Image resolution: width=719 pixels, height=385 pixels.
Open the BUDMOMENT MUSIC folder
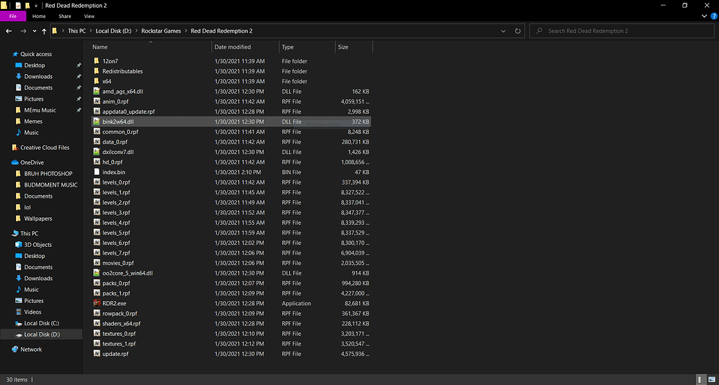click(47, 185)
